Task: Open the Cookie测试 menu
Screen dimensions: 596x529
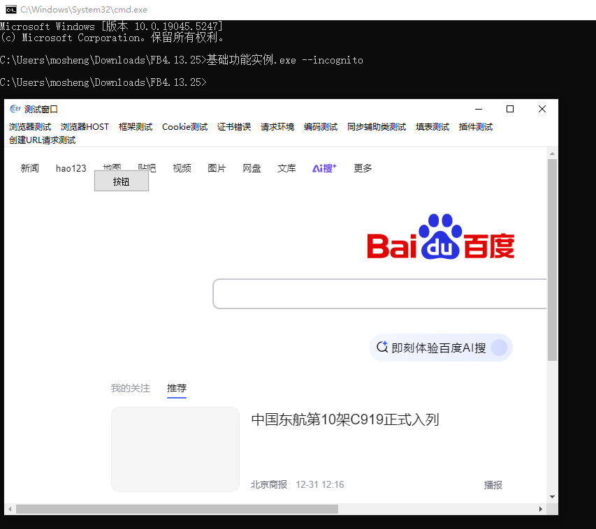Action: [184, 127]
